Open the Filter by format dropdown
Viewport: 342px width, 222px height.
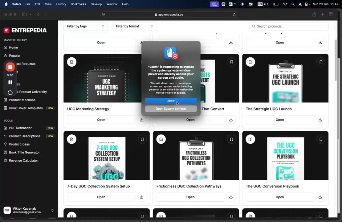click(x=134, y=26)
